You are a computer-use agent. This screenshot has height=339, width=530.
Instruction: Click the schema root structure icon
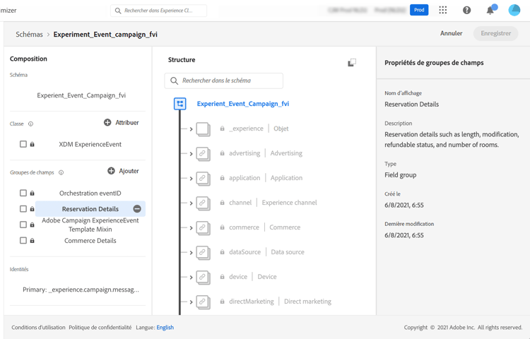click(x=180, y=104)
